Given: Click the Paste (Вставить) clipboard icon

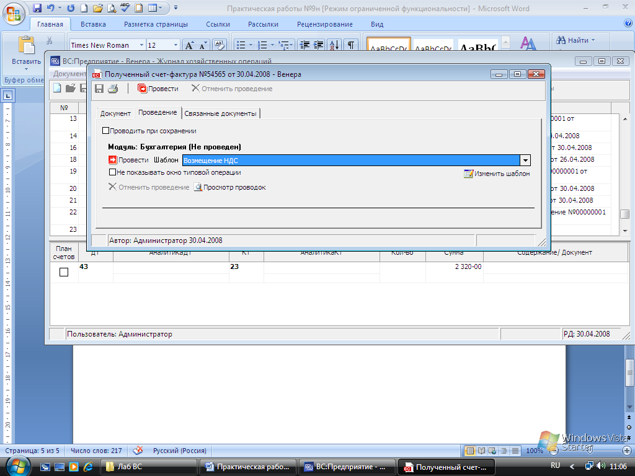Looking at the screenshot, I should tap(27, 45).
